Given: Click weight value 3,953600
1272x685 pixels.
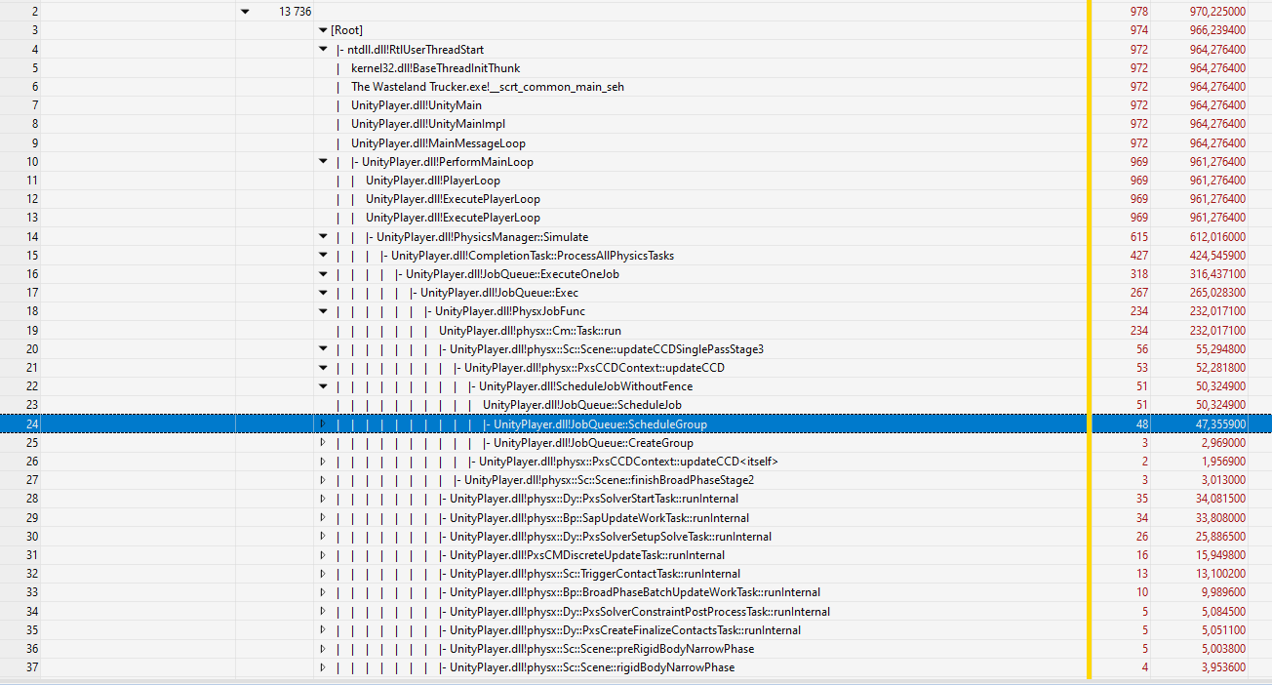Looking at the screenshot, I should click(1222, 667).
